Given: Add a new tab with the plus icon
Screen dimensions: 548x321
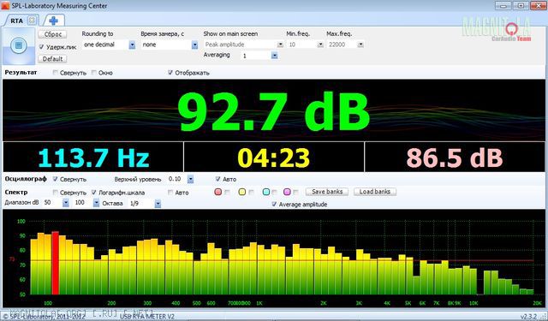Looking at the screenshot, I should [53, 21].
